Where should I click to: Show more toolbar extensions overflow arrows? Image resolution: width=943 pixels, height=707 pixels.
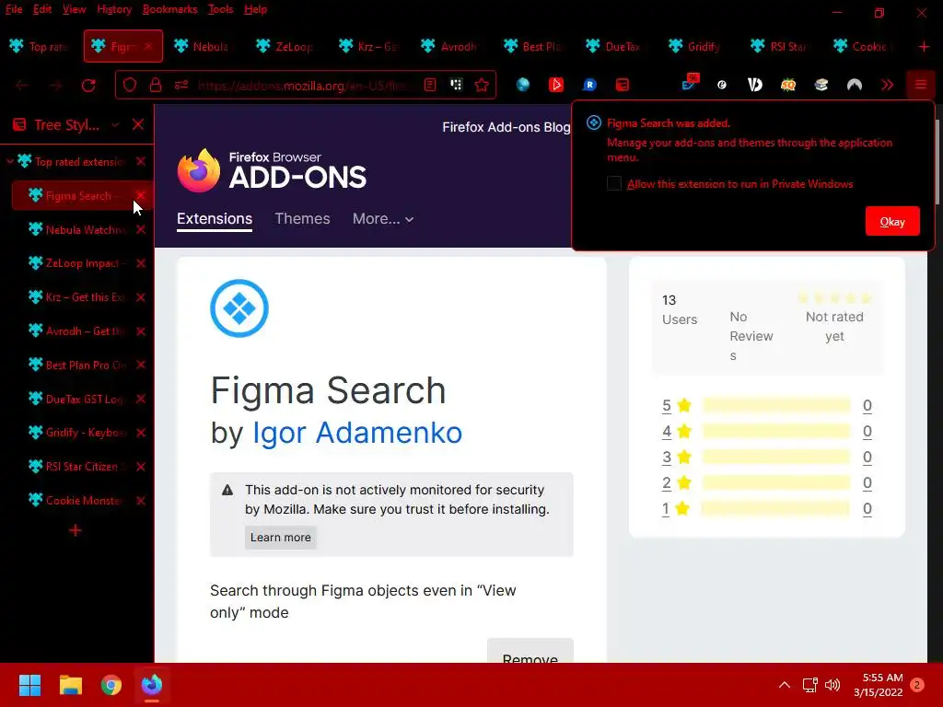pyautogui.click(x=887, y=85)
